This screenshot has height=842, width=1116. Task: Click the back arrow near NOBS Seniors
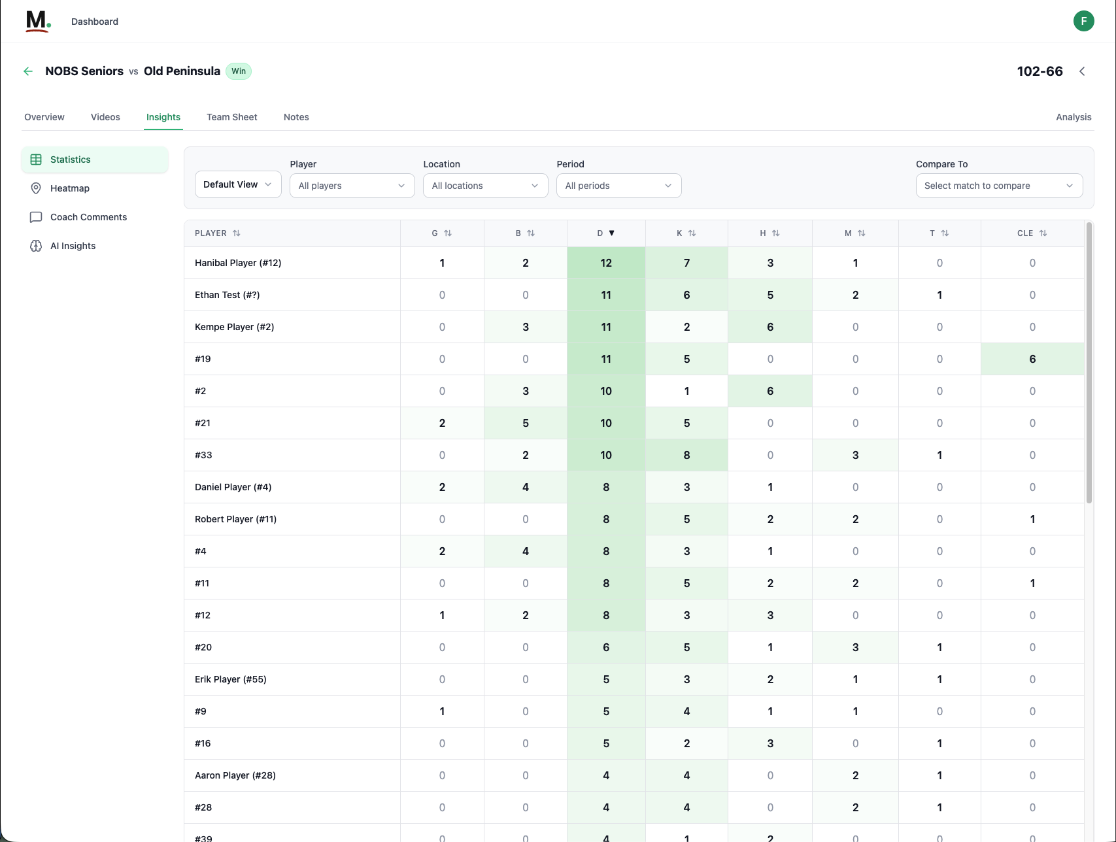pos(27,71)
